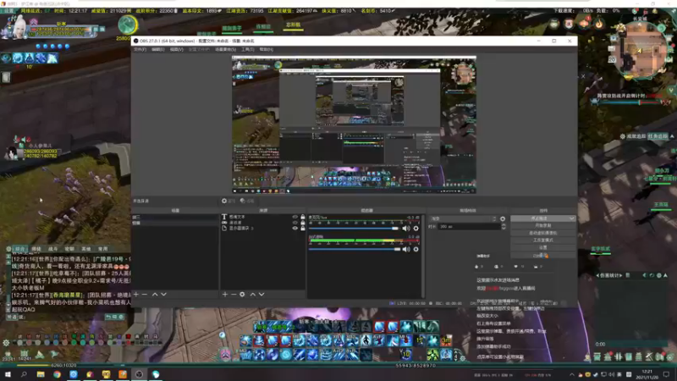
Task: Open the scene transition type dropdown
Action: 464,219
